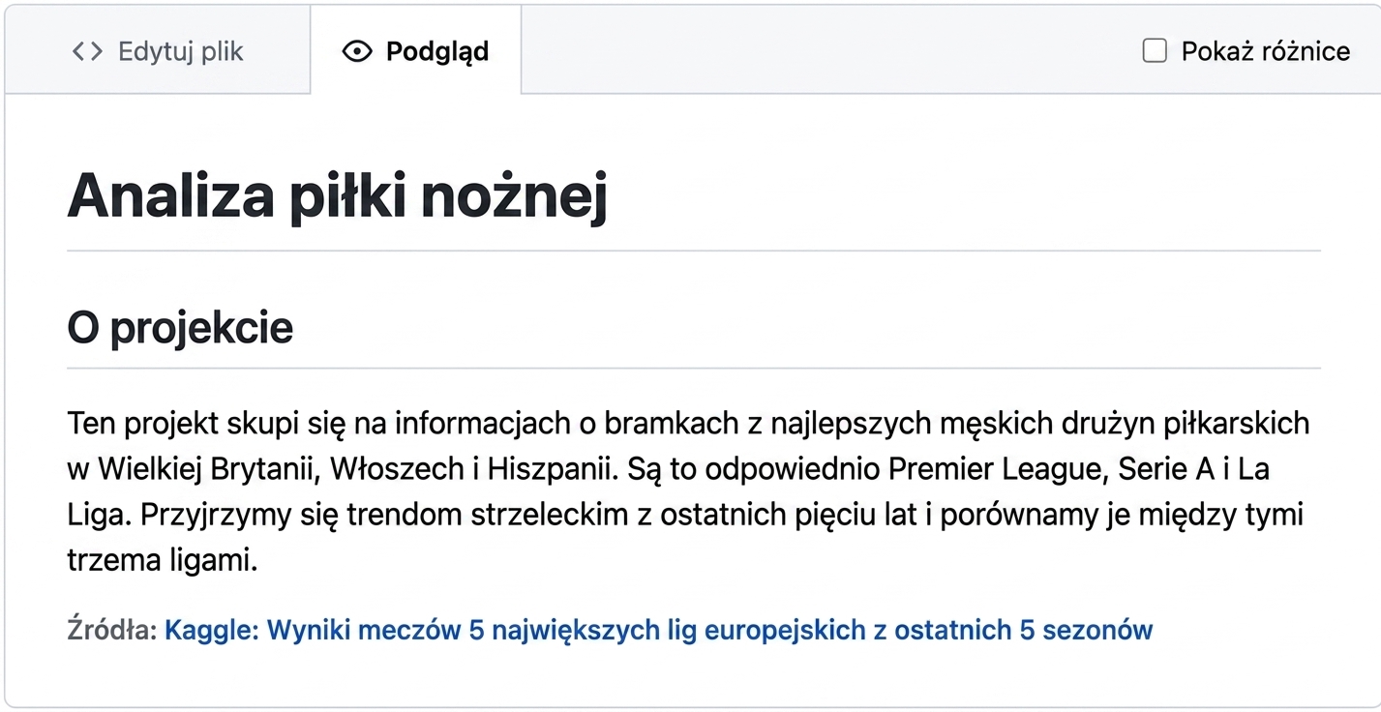Open the Kaggle match results source link
Viewport: 1381px width, 712px height.
click(659, 631)
